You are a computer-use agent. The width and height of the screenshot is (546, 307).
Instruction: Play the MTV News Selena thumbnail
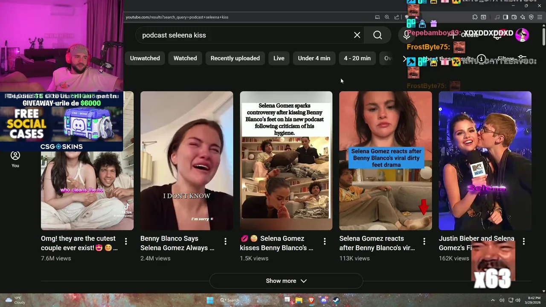pyautogui.click(x=485, y=161)
